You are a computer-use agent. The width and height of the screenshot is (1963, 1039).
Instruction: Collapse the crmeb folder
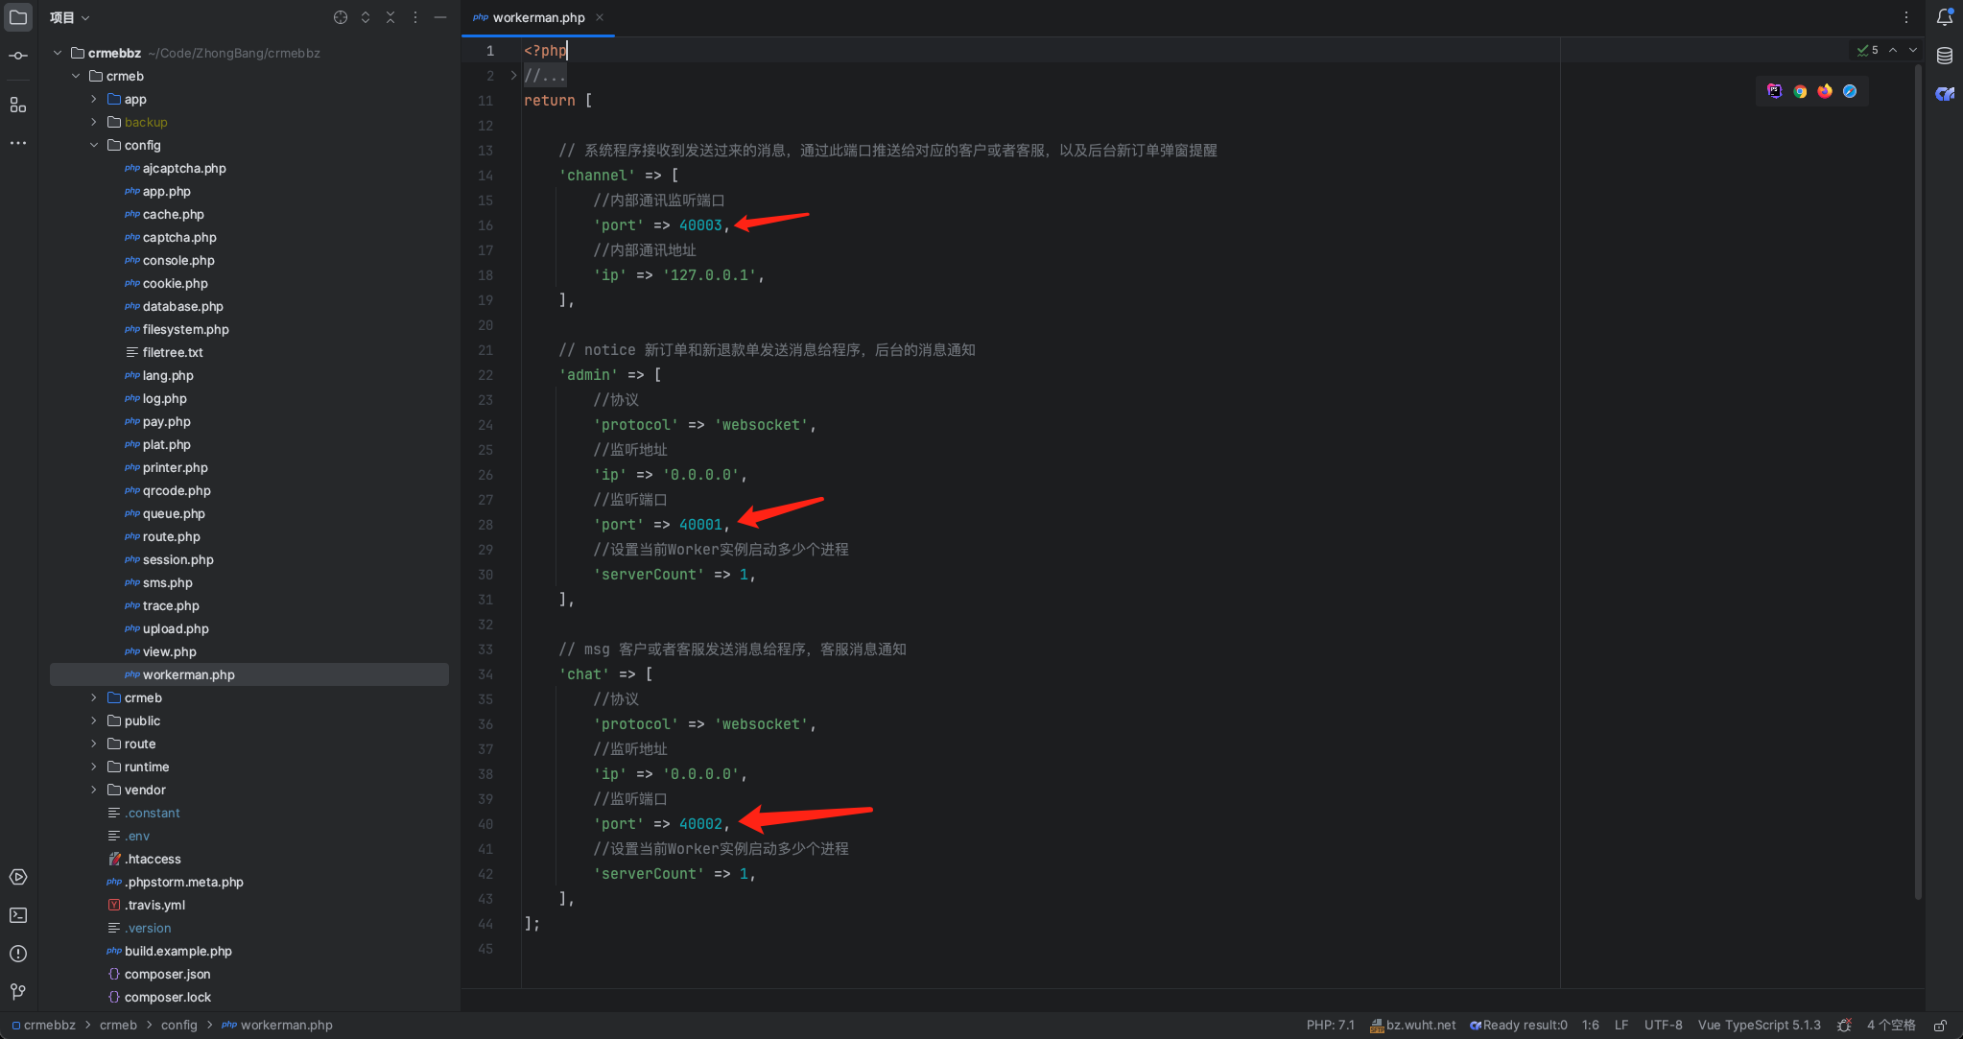pos(76,76)
